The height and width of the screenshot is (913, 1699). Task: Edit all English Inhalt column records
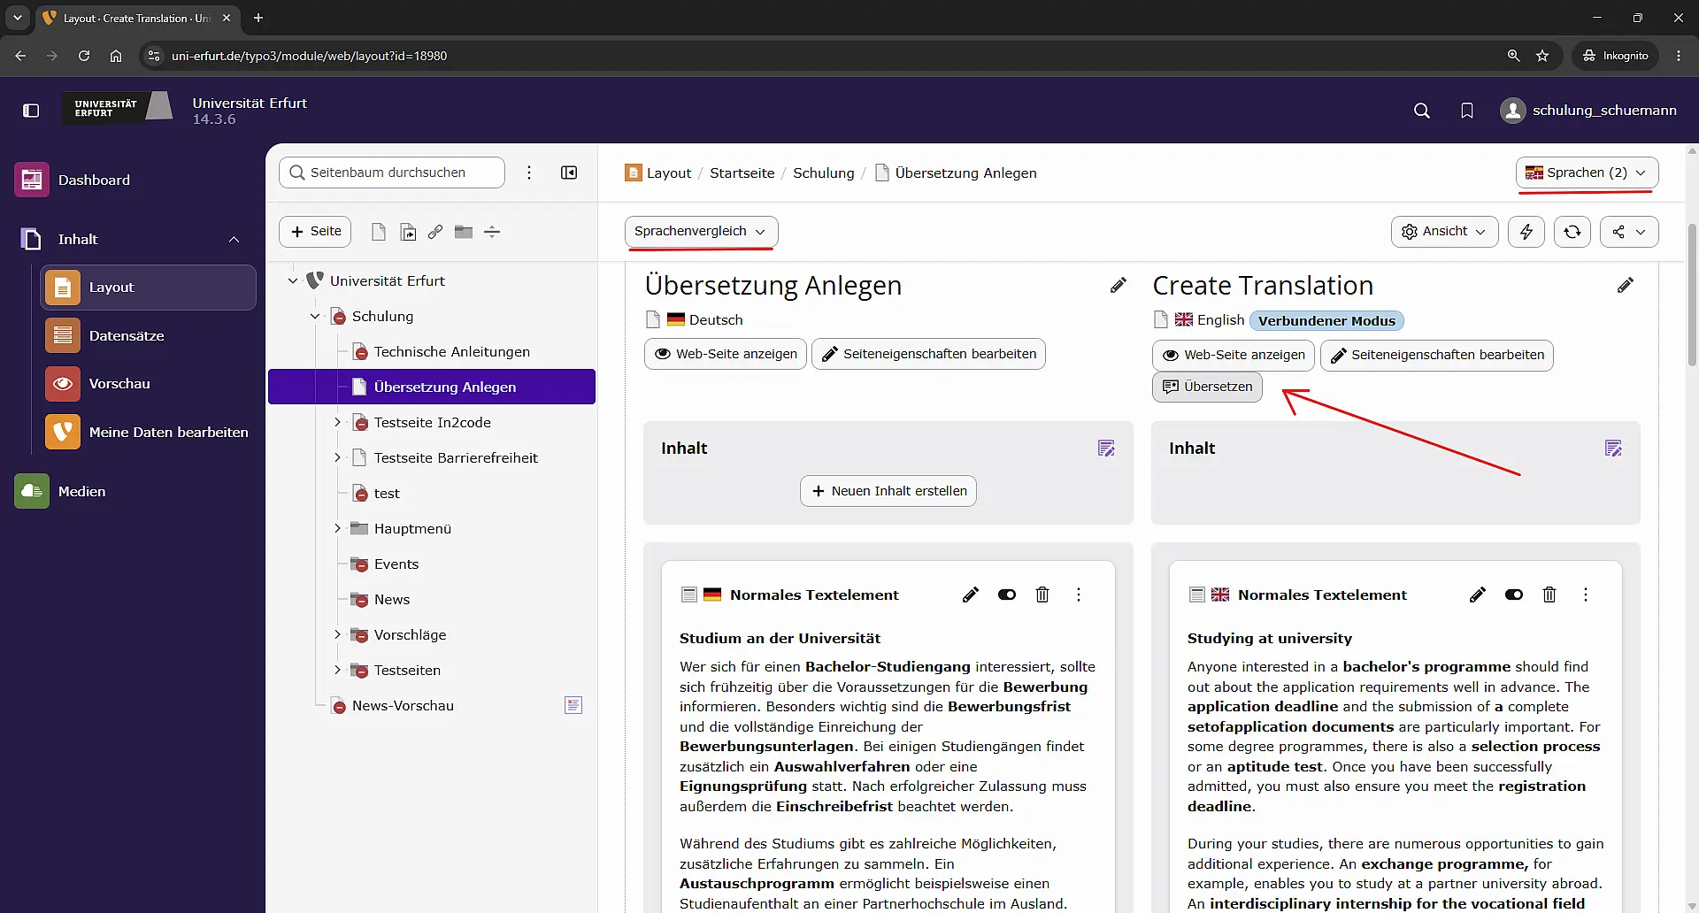tap(1614, 449)
